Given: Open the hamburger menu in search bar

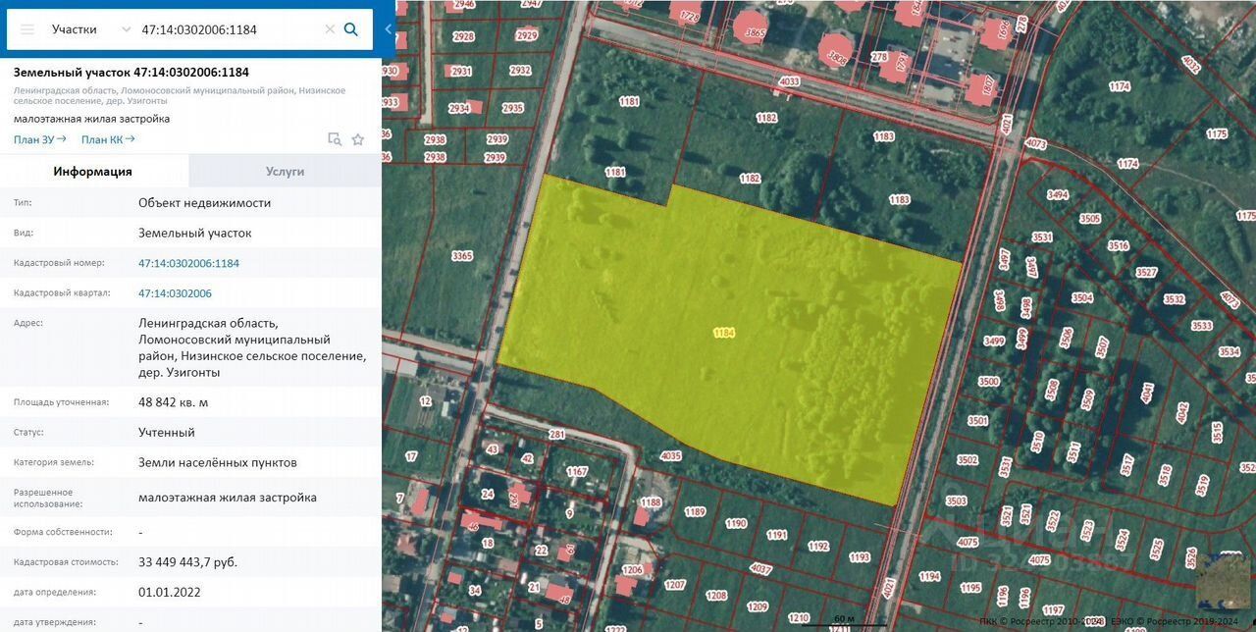Looking at the screenshot, I should click(x=27, y=29).
